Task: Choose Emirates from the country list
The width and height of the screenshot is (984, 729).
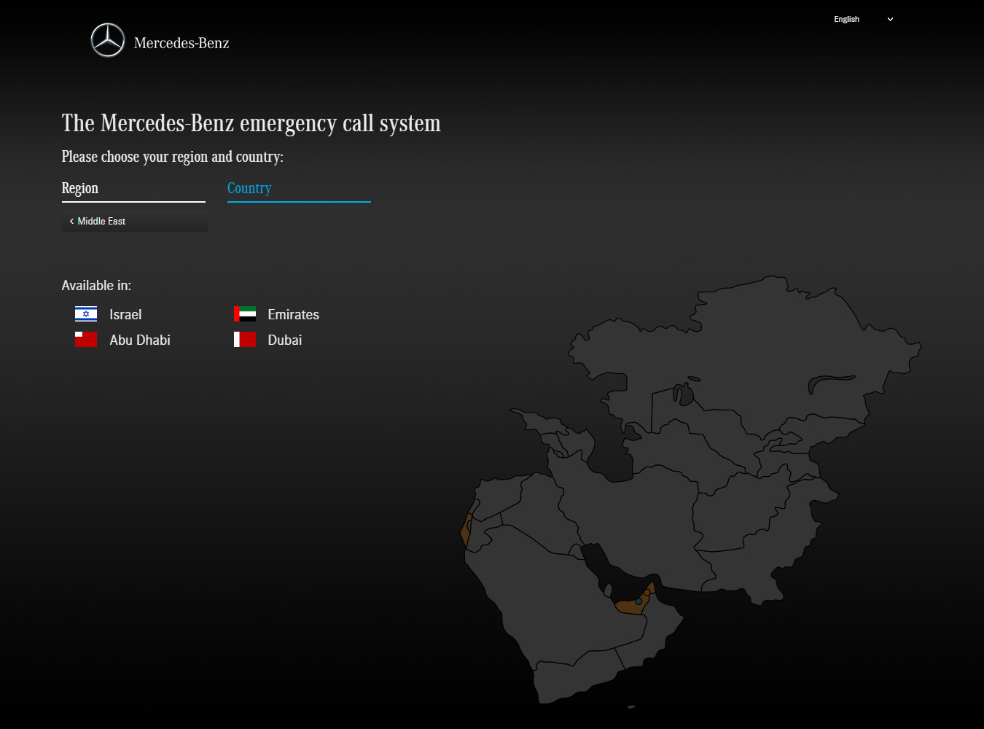Action: (293, 315)
